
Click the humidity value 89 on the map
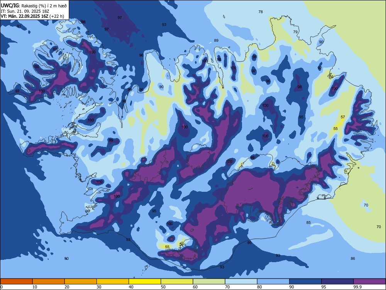coord(216,41)
